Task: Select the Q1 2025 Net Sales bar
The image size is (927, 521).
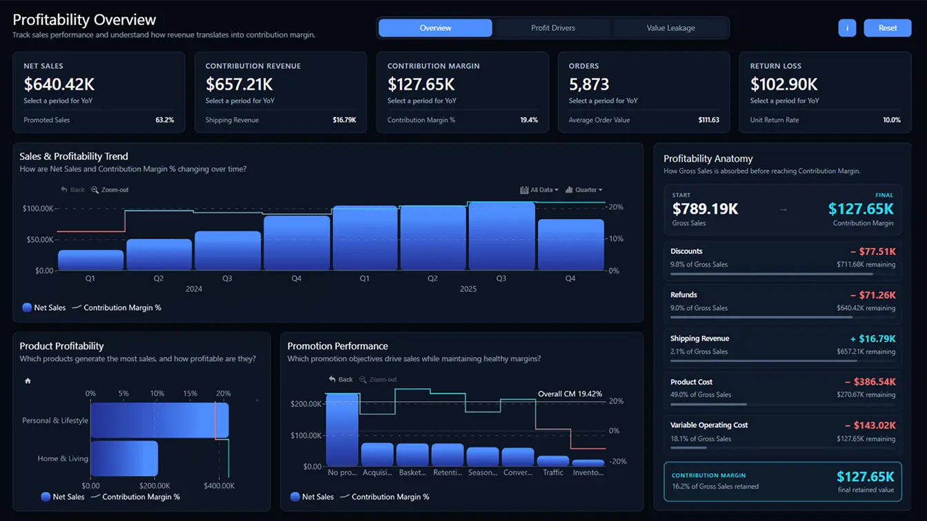Action: click(364, 238)
